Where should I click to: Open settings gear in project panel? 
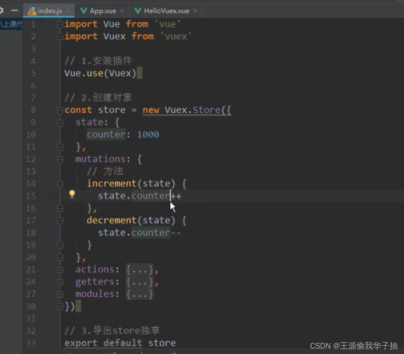click(1, 11)
